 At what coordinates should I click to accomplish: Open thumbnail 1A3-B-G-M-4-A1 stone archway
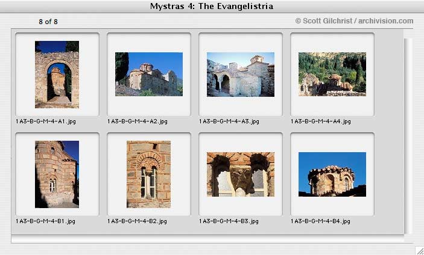coord(57,75)
